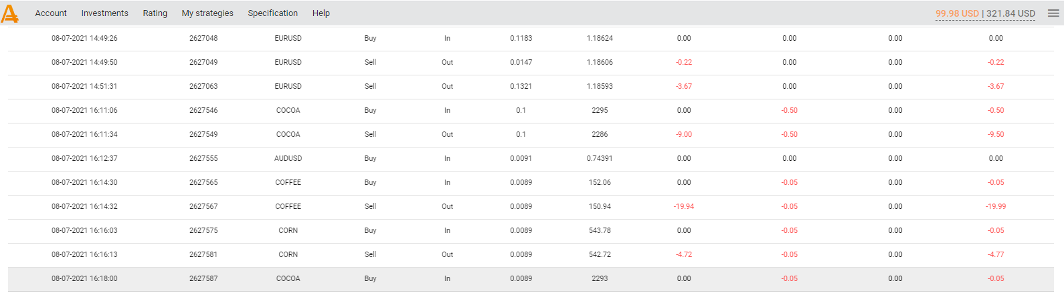Viewport: 1064px width, 293px height.
Task: Open the Help menu
Action: (321, 13)
